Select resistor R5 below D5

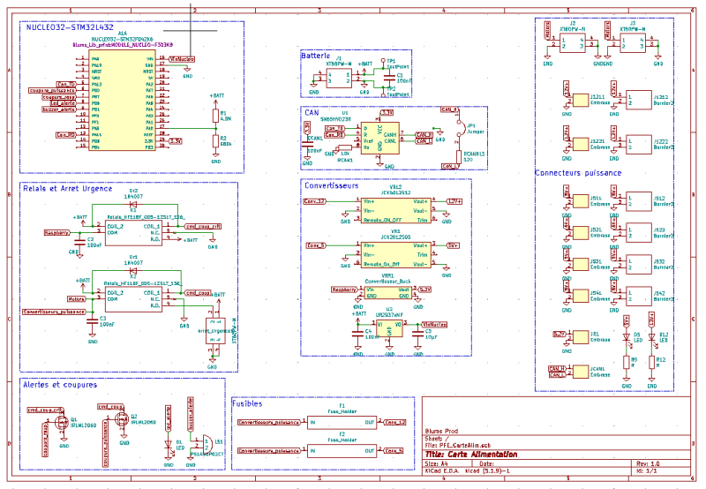point(627,363)
